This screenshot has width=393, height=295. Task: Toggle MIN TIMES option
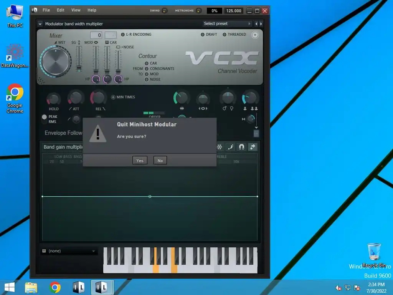pyautogui.click(x=113, y=97)
